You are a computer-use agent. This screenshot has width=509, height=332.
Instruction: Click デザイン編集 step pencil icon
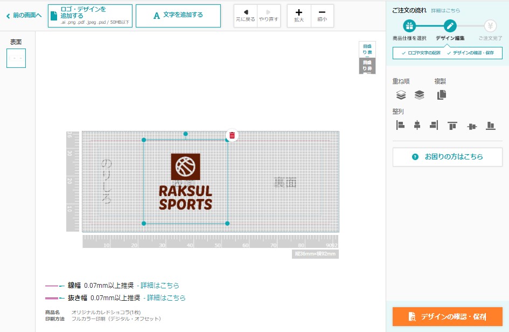[x=450, y=26]
